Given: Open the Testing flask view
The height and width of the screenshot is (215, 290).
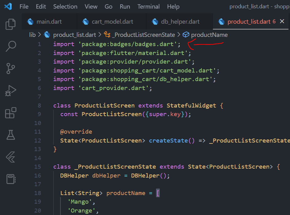Looking at the screenshot, I should [10, 135].
